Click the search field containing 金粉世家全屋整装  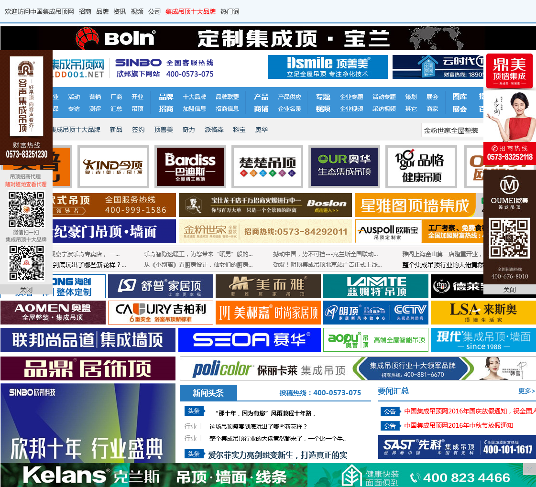coord(452,130)
